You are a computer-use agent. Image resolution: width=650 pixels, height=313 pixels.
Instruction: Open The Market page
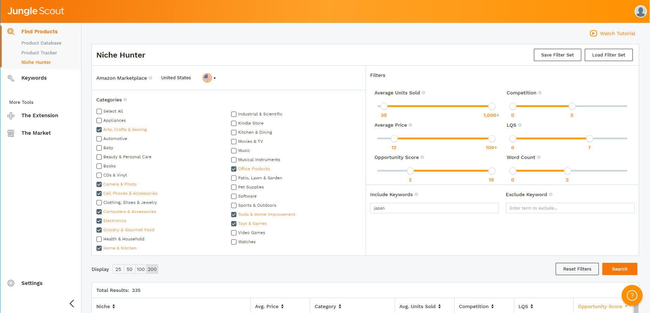36,133
